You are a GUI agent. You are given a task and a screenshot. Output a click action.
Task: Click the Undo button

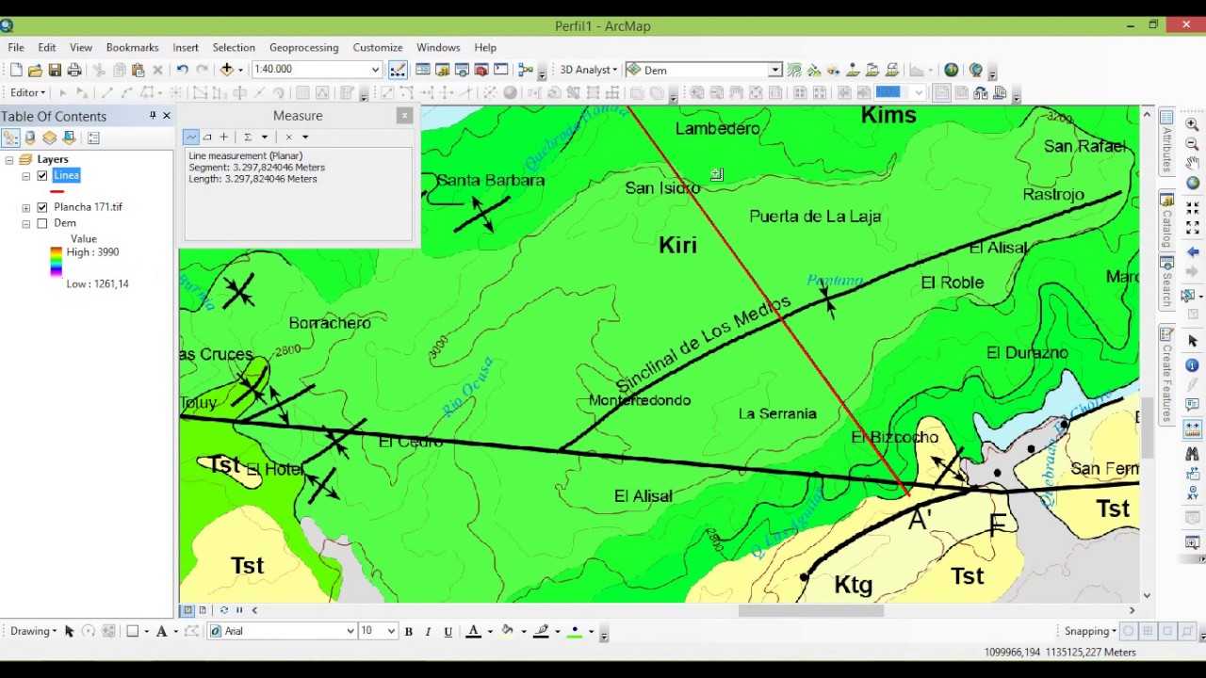[x=182, y=70]
